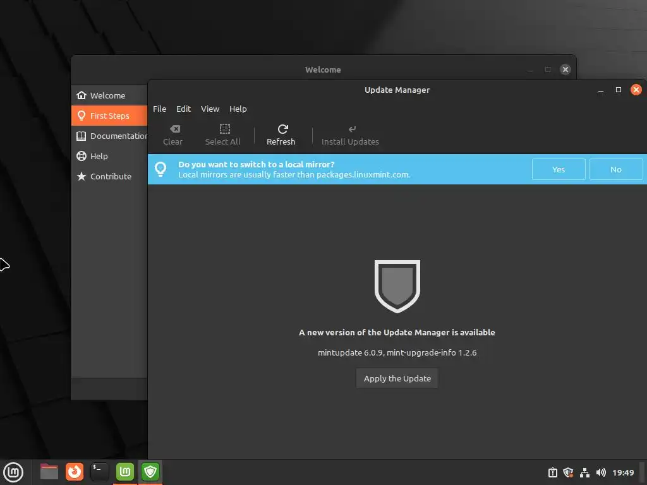Decline the local mirror prompt with No
The width and height of the screenshot is (647, 485).
(x=616, y=169)
